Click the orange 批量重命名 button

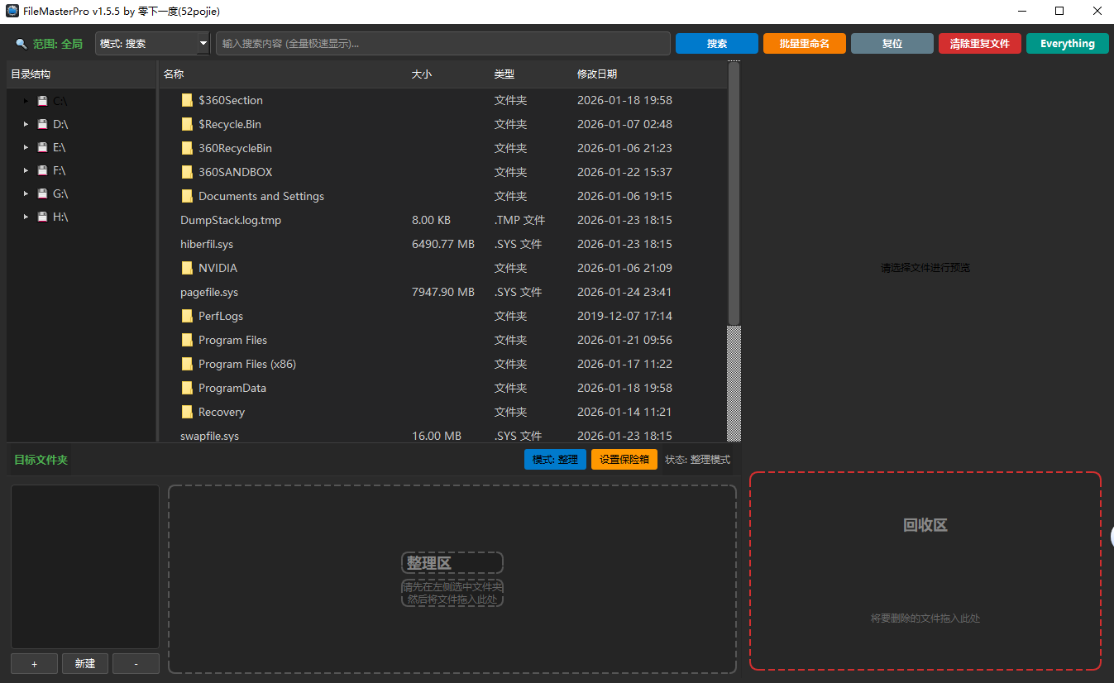coord(804,44)
